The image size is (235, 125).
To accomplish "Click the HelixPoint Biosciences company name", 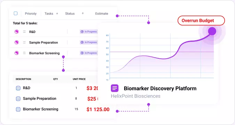I will point(136,96).
